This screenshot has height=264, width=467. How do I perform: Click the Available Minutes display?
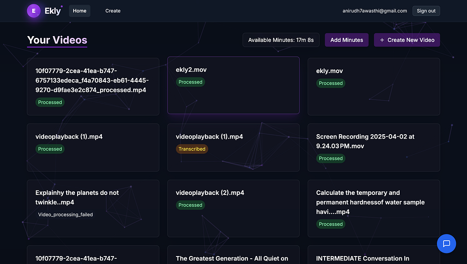(281, 40)
